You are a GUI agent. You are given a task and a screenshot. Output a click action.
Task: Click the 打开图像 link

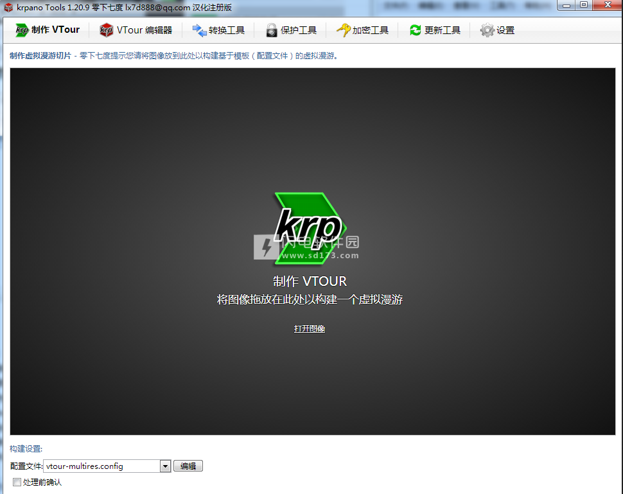(x=310, y=329)
